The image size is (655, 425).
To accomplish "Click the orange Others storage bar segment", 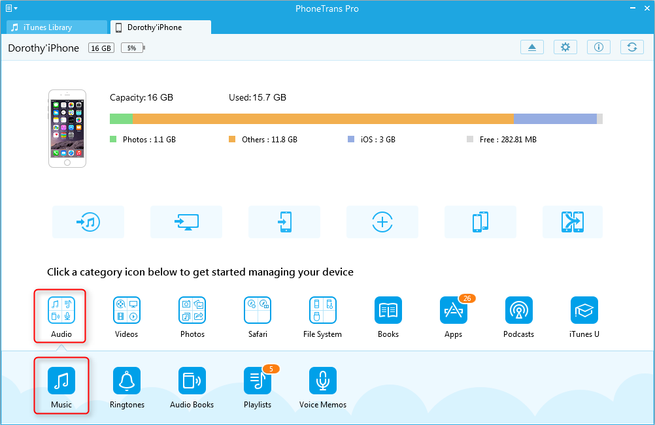I will (323, 119).
